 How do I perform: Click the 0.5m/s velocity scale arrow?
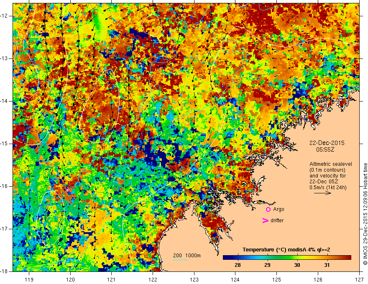322,193
